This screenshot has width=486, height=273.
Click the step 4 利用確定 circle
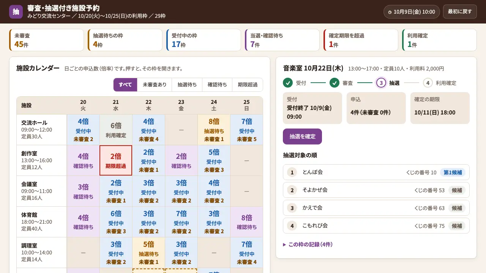[x=428, y=83]
